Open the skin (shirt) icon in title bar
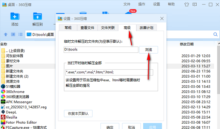The height and width of the screenshot is (129, 220). click(x=186, y=4)
